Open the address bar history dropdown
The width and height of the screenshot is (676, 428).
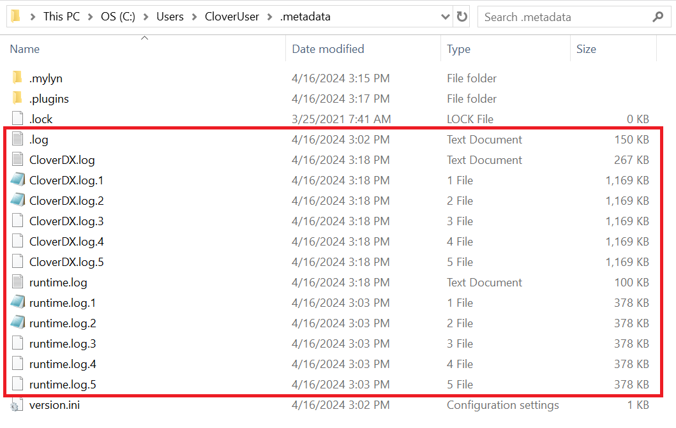click(444, 17)
